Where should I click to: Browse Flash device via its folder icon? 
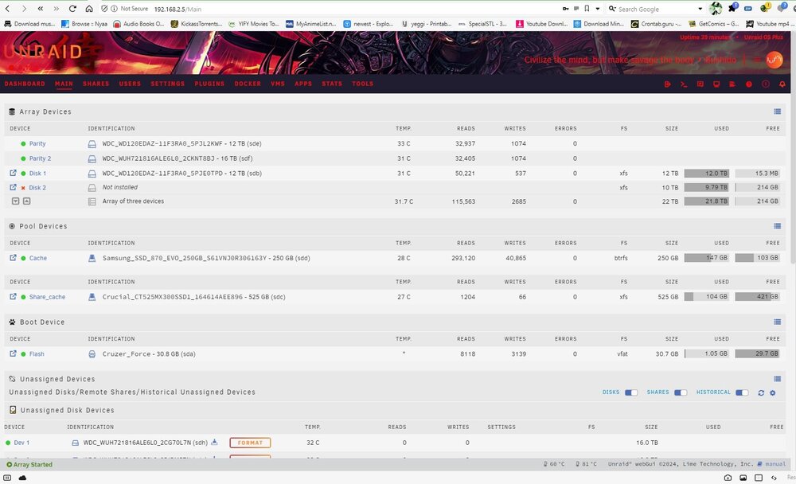(x=14, y=353)
